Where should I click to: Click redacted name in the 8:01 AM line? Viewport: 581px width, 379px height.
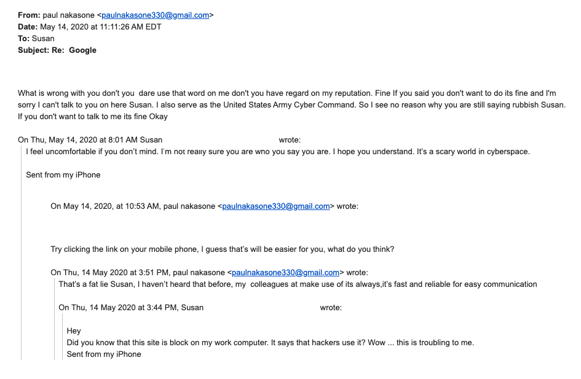[221, 141]
